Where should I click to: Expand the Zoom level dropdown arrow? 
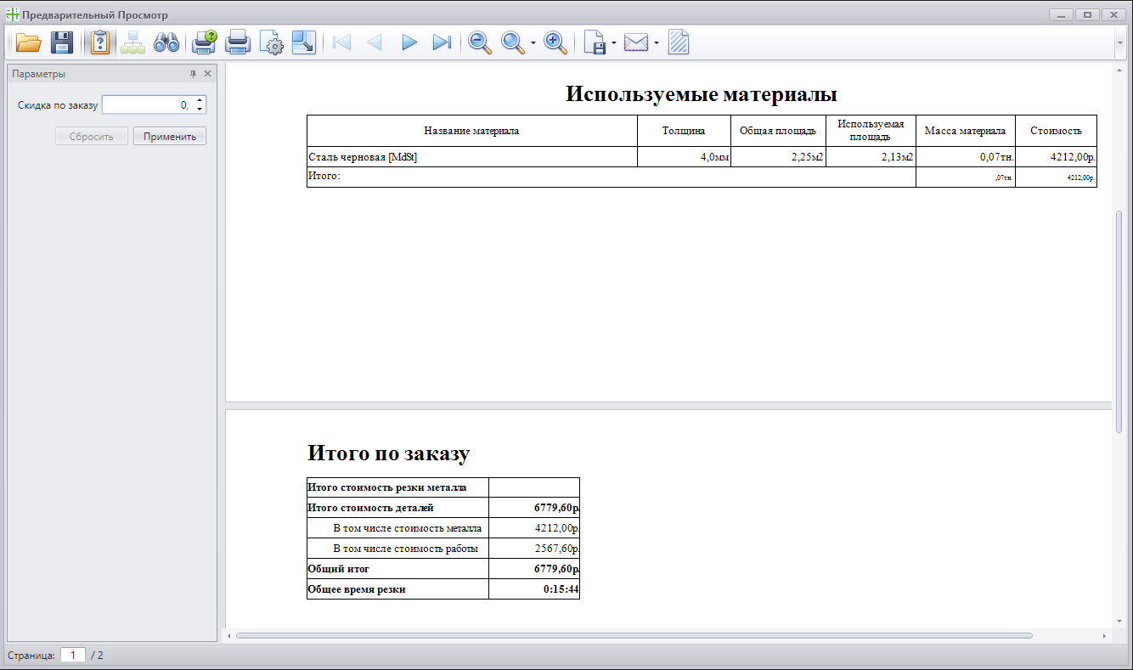[533, 42]
